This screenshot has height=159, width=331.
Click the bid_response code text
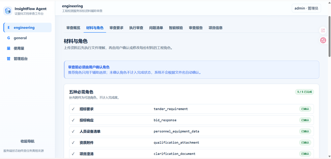[165, 120]
